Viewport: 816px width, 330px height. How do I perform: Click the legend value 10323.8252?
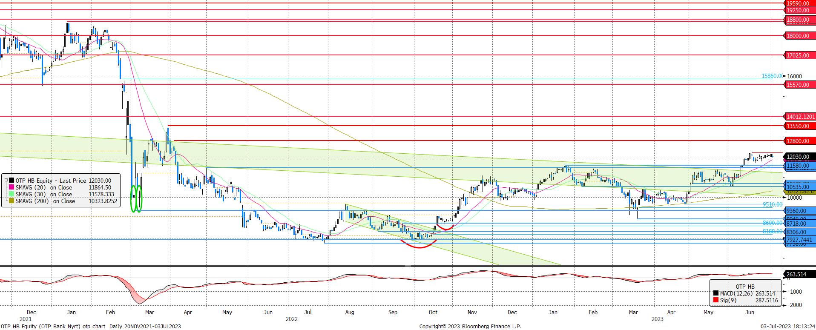coord(103,201)
